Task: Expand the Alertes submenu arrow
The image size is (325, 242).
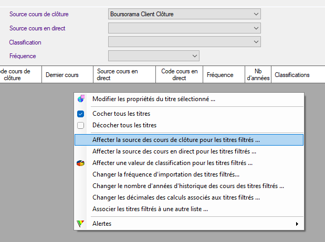Action: [297, 224]
